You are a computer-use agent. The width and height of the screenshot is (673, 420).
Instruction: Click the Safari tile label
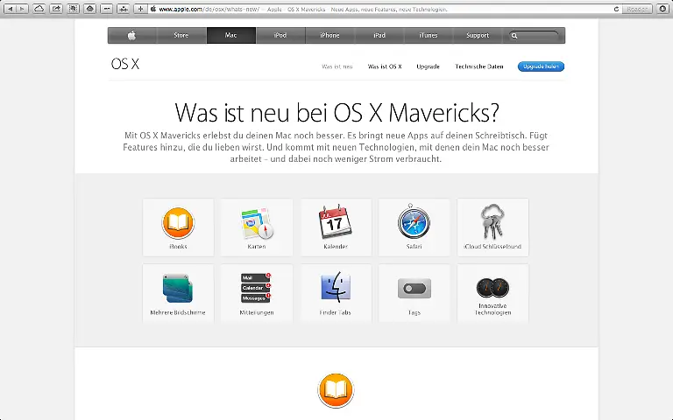tap(414, 247)
